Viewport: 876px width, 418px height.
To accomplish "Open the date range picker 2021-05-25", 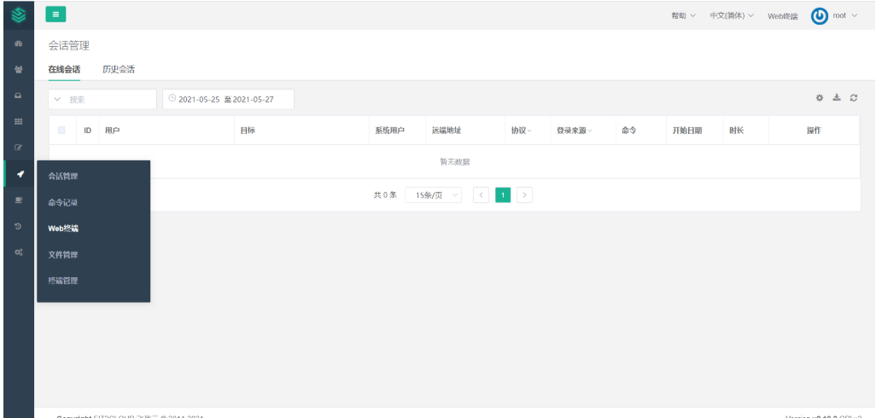I will pyautogui.click(x=228, y=99).
